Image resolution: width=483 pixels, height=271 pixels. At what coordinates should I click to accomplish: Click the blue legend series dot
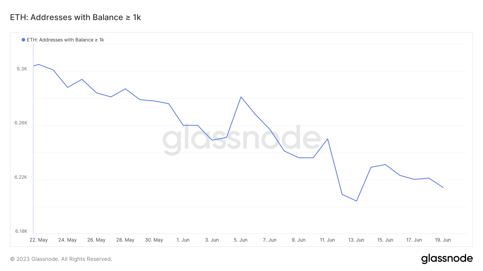click(x=23, y=40)
